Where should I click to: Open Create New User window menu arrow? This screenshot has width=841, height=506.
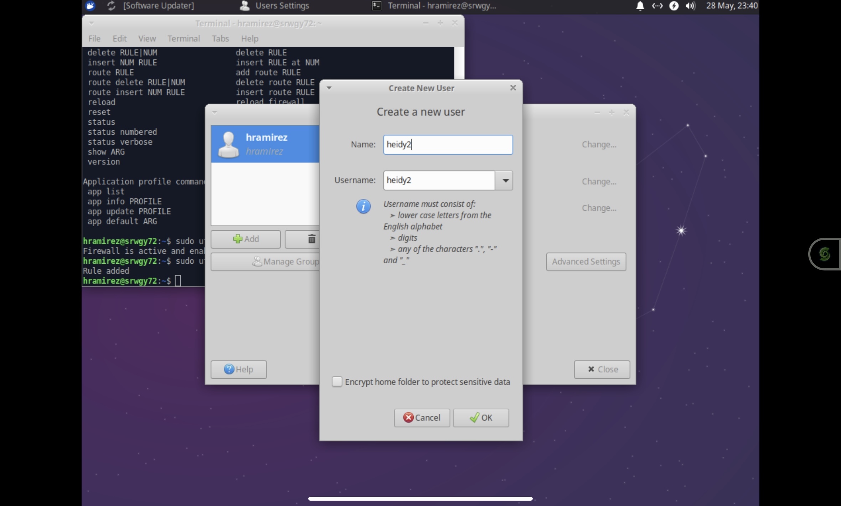coord(329,88)
